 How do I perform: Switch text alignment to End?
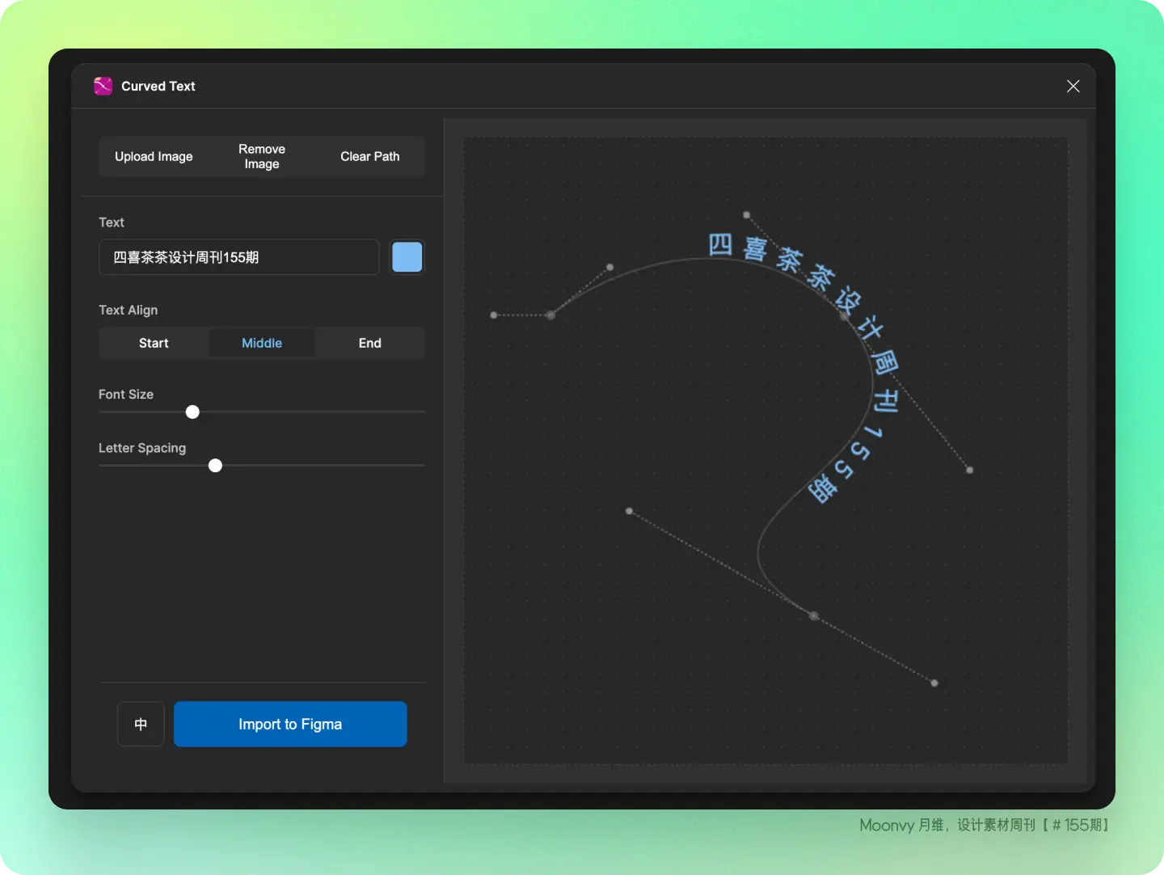(369, 343)
